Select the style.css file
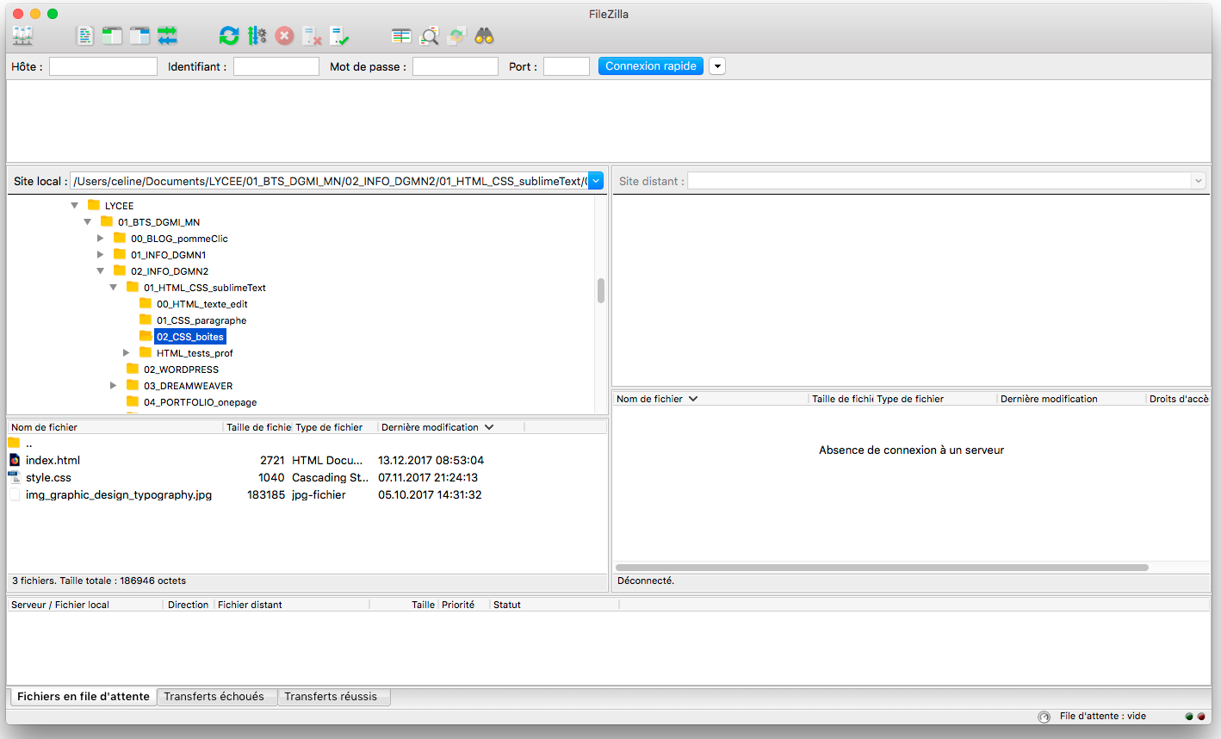Screen dimensions: 1221x739 pyautogui.click(x=48, y=477)
